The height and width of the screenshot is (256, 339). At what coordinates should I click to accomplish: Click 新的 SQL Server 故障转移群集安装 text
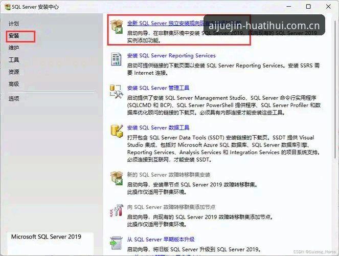coord(169,175)
